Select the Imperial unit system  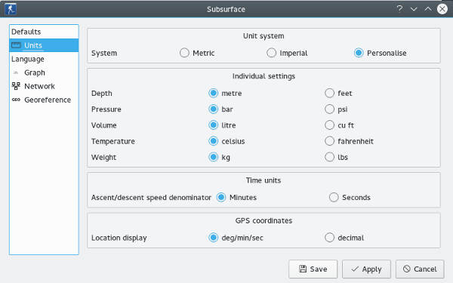click(287, 53)
